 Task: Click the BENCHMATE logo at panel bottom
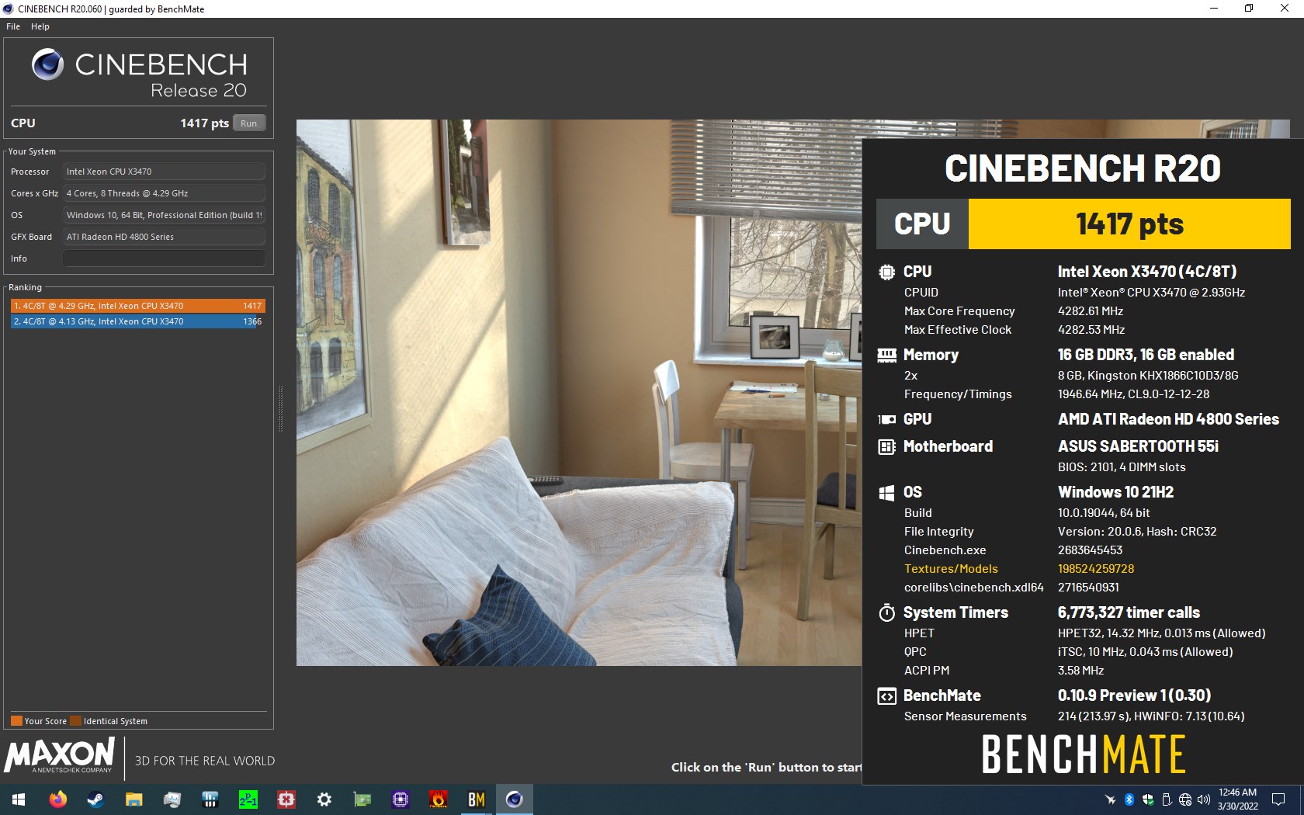(1084, 754)
